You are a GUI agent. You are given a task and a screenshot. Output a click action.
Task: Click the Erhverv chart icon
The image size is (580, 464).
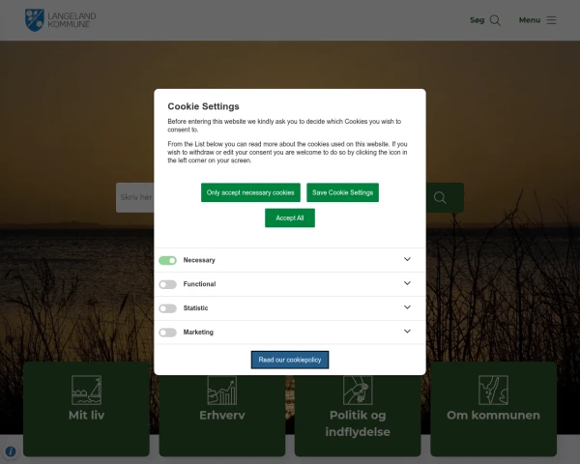[221, 390]
